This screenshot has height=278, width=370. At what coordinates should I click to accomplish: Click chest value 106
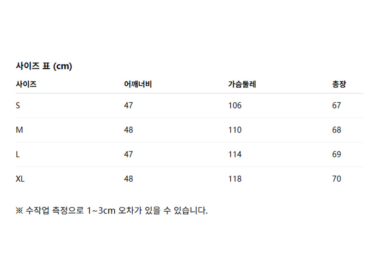pyautogui.click(x=235, y=106)
